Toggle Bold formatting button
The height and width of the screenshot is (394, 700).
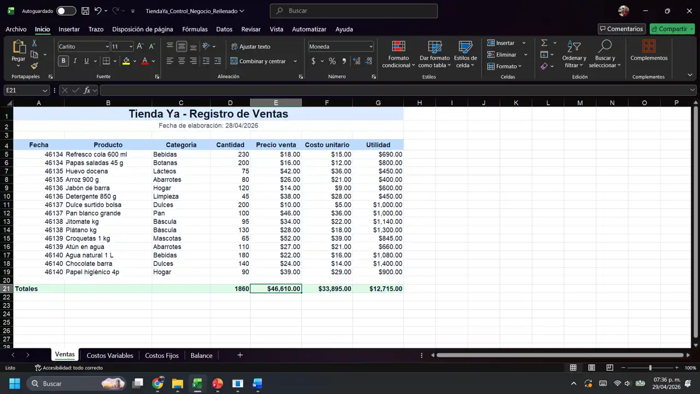point(63,61)
